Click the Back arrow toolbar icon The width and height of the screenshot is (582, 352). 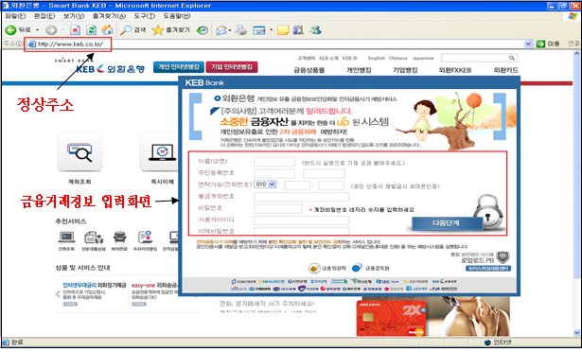[x=10, y=30]
